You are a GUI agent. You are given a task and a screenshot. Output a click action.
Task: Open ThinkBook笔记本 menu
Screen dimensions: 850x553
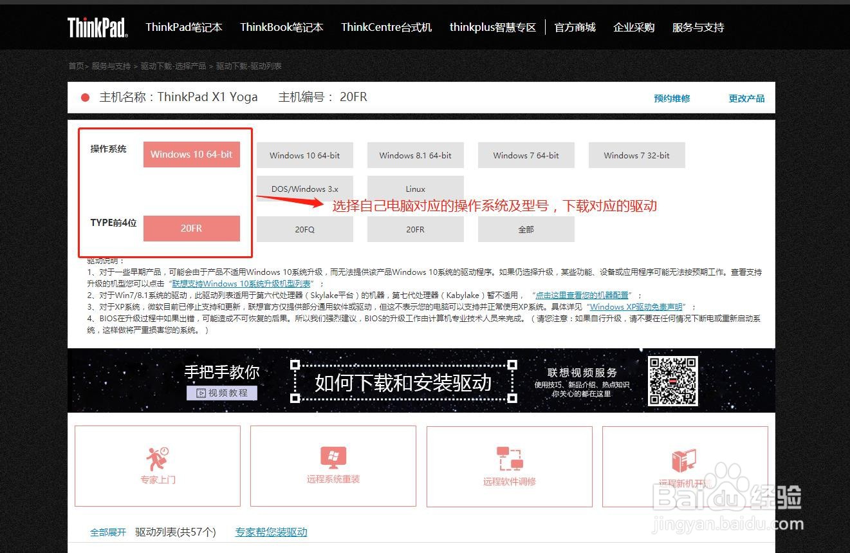[x=282, y=27]
